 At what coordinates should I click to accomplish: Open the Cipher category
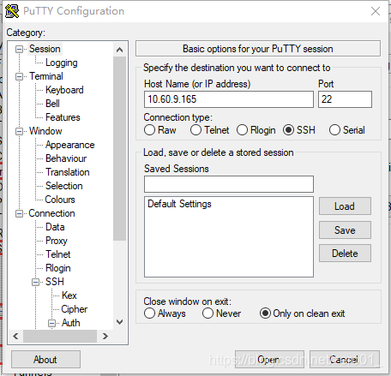pyautogui.click(x=75, y=309)
